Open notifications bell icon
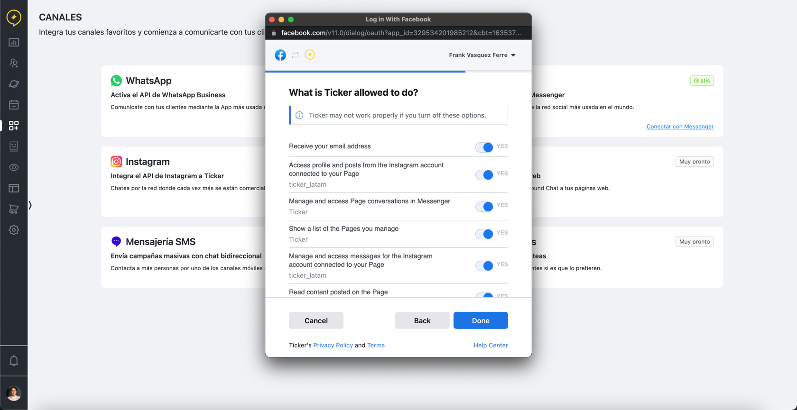Image resolution: width=797 pixels, height=410 pixels. (14, 361)
